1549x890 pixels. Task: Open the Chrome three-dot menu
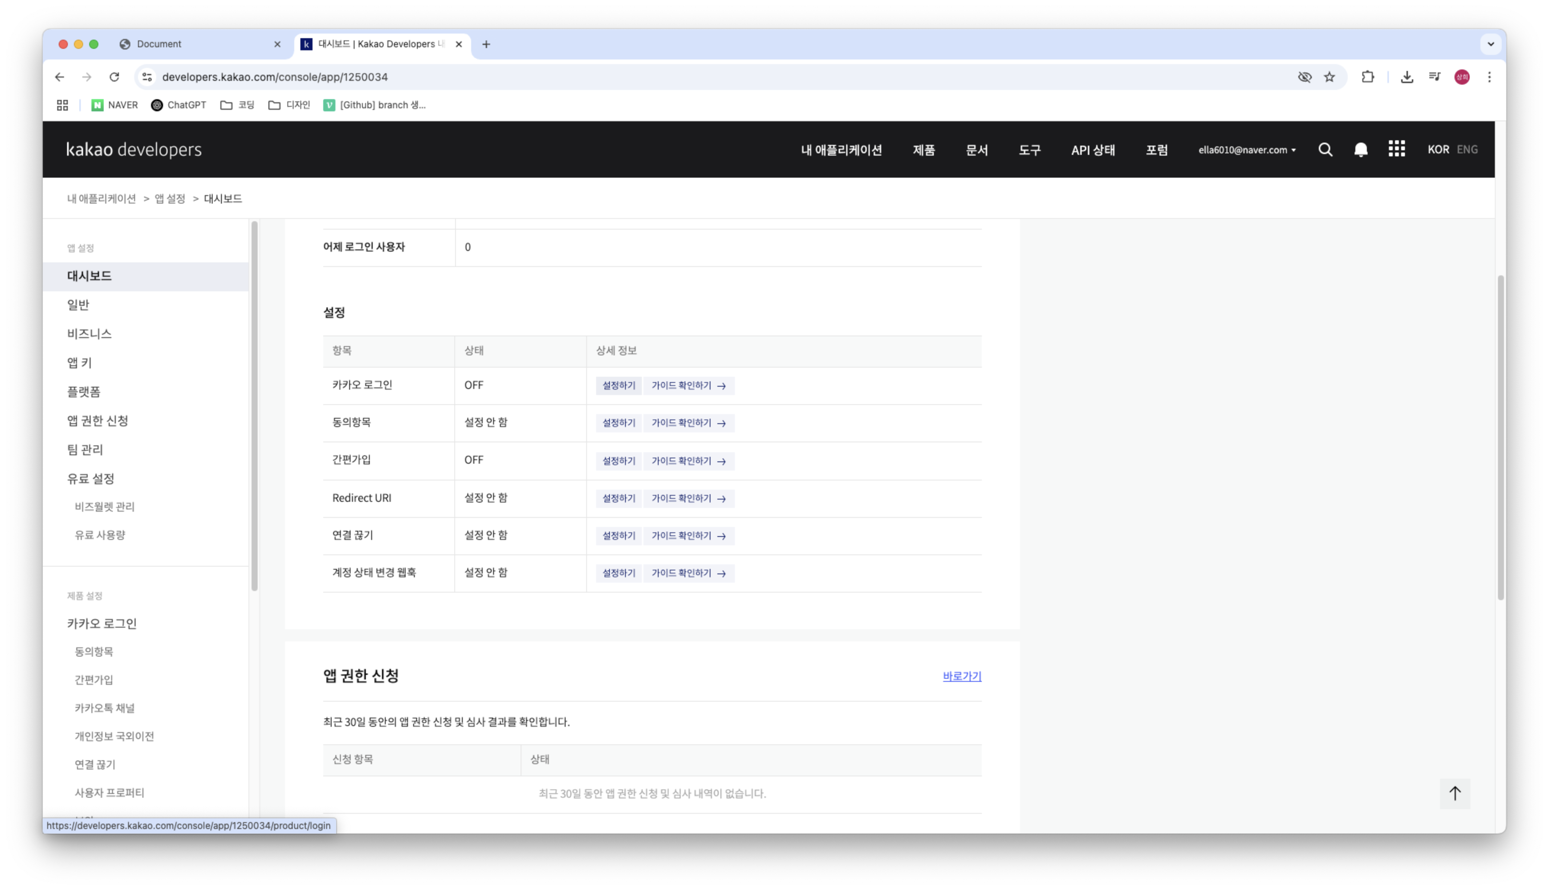1490,77
